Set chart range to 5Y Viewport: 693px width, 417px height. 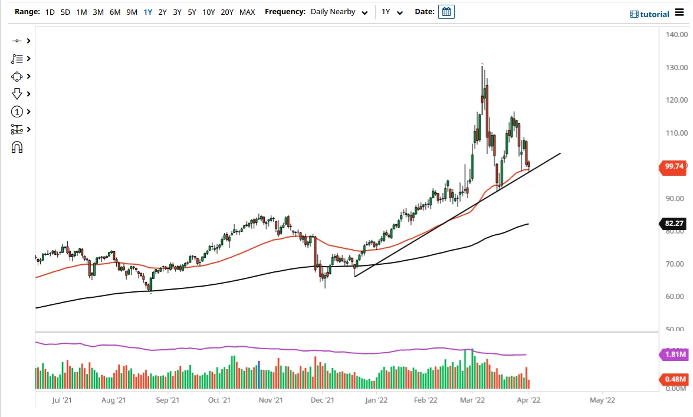coord(192,12)
